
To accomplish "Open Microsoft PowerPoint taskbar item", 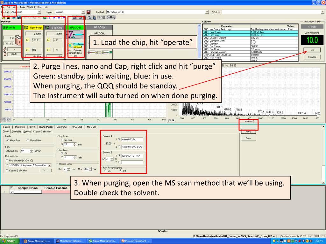I will tap(136, 241).
